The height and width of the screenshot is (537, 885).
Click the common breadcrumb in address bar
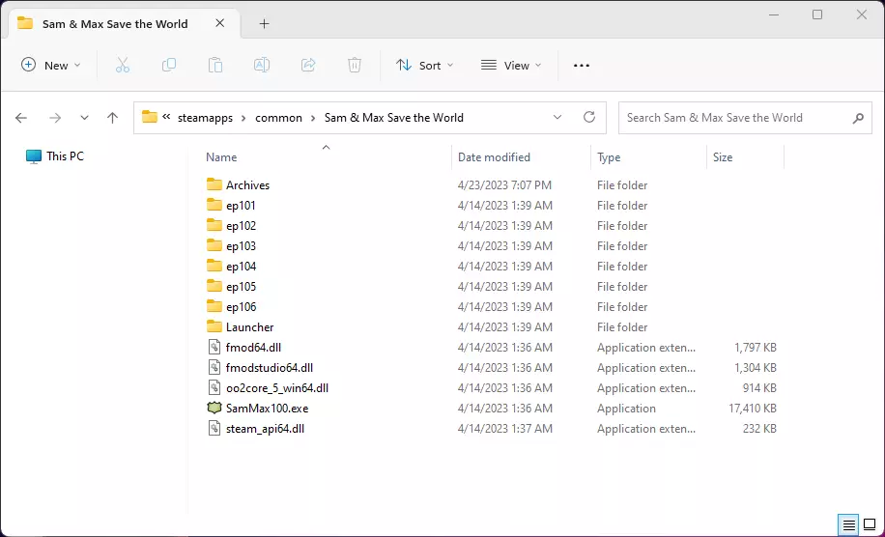tap(277, 118)
